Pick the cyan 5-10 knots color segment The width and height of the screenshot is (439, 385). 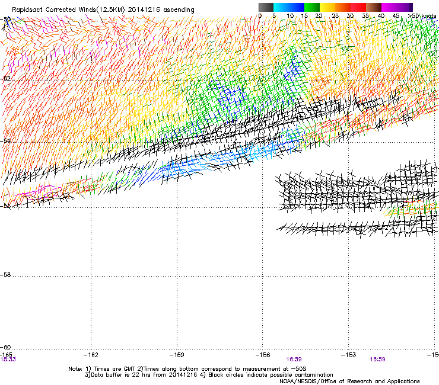click(281, 7)
